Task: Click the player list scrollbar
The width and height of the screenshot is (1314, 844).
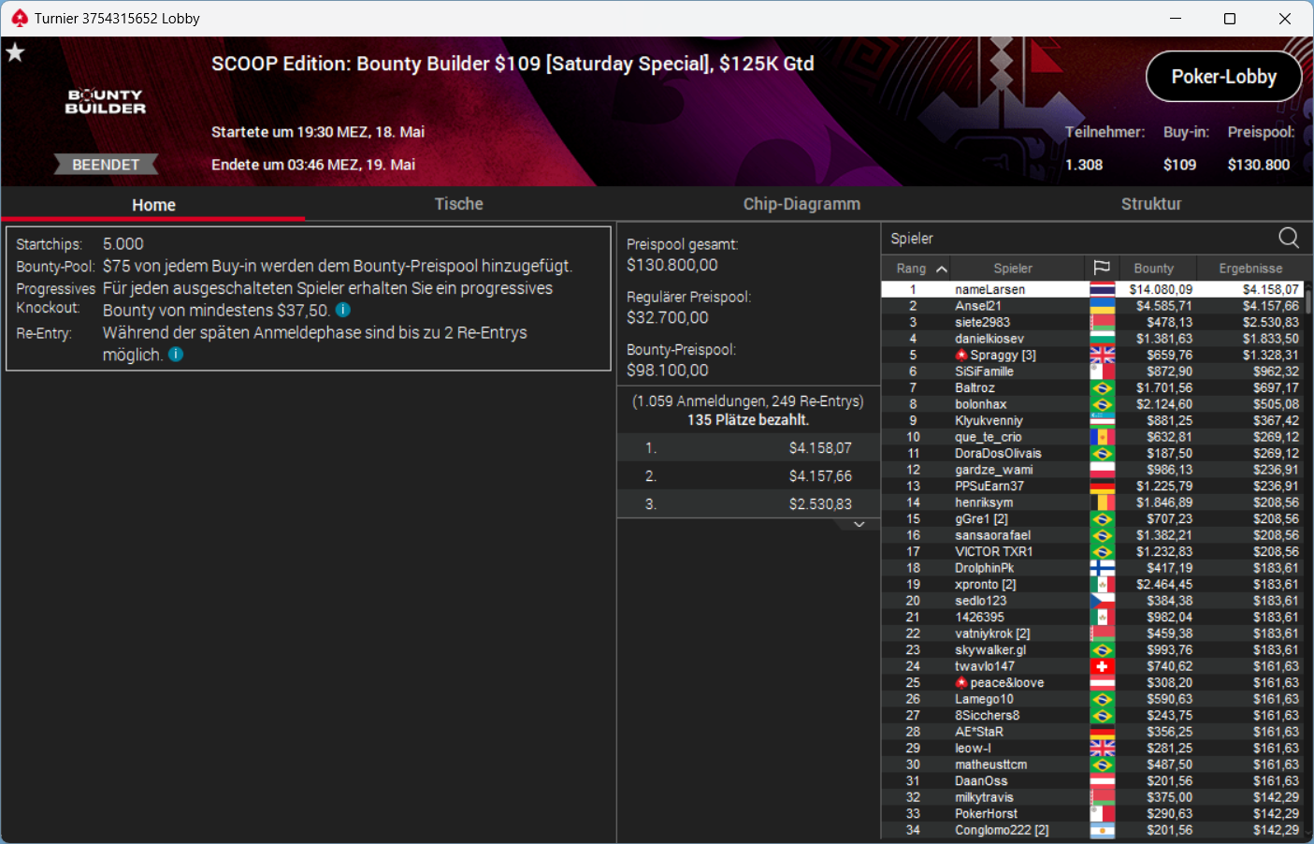Action: [1308, 300]
